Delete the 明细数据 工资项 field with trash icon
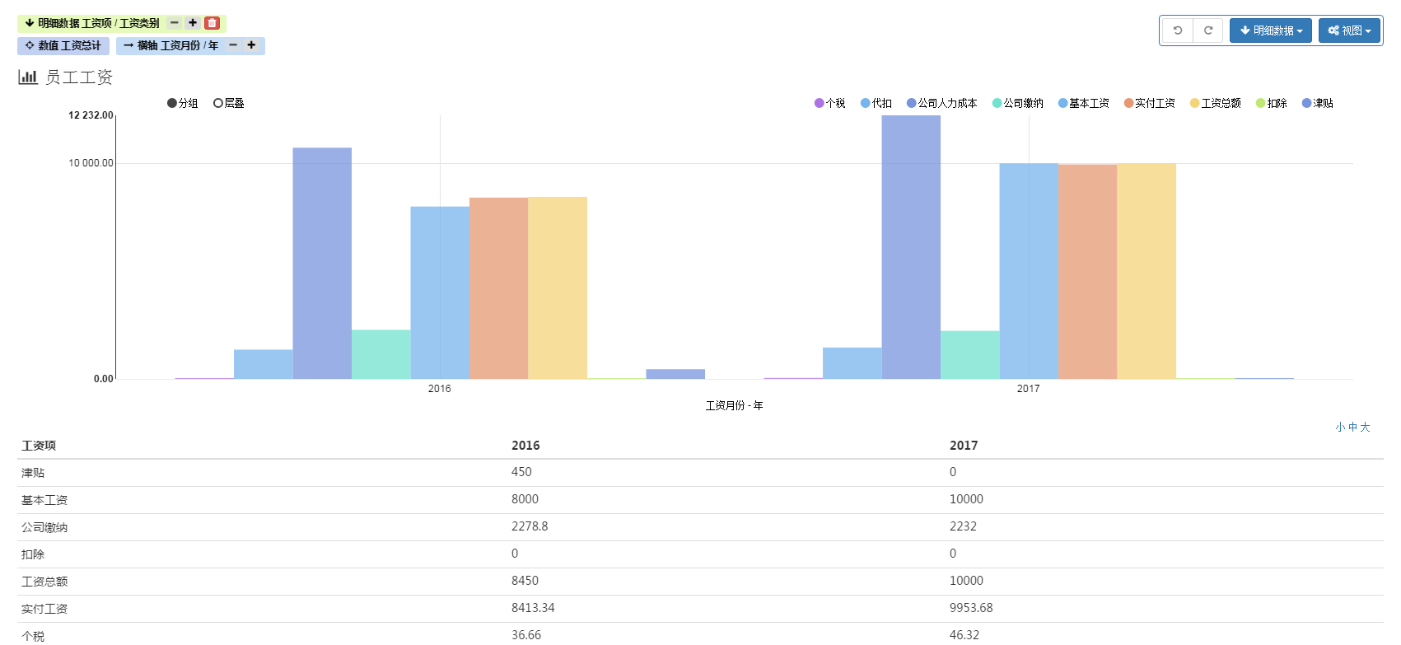This screenshot has width=1401, height=645. (x=212, y=23)
